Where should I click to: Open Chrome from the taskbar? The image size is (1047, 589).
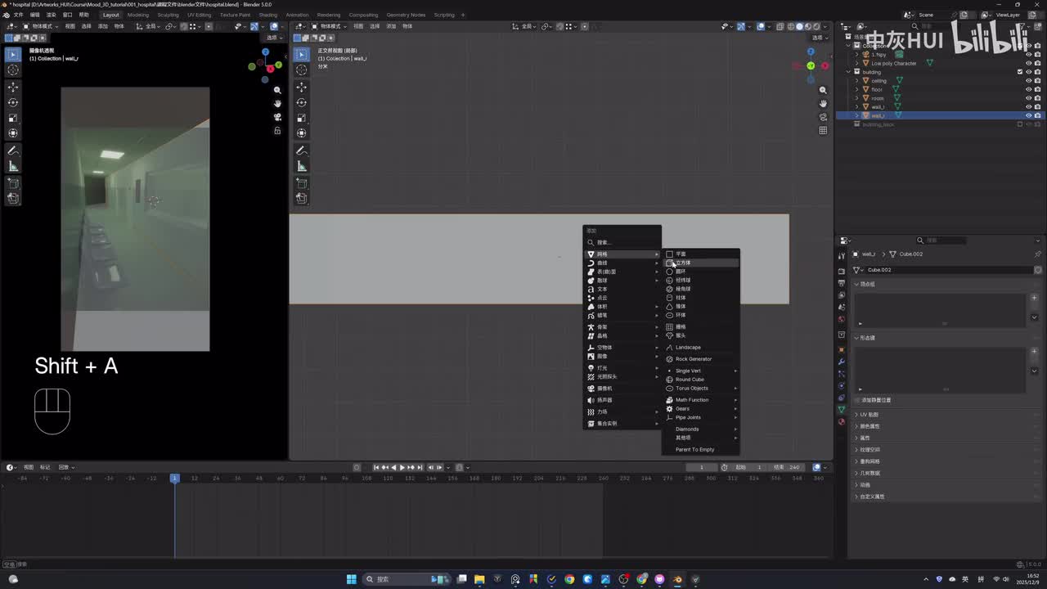click(x=569, y=579)
